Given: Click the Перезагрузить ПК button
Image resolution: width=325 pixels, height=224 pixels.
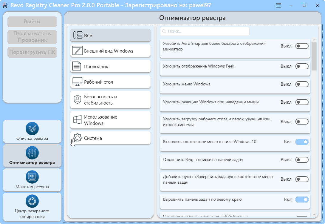Looking at the screenshot, I should [x=32, y=52].
